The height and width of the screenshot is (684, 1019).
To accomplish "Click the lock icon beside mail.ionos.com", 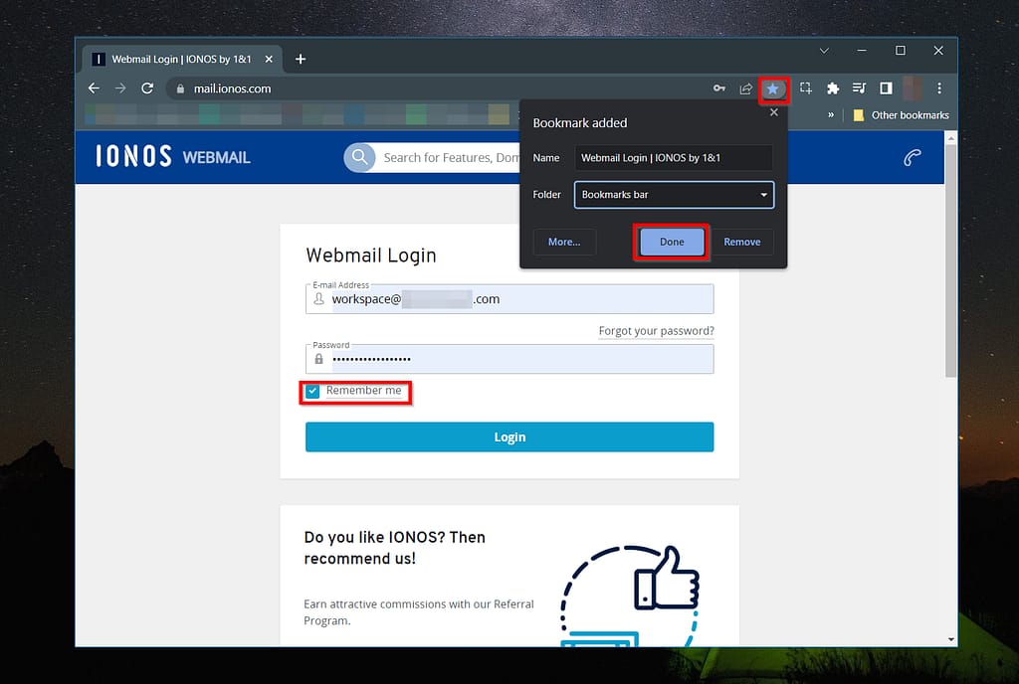I will [x=180, y=88].
